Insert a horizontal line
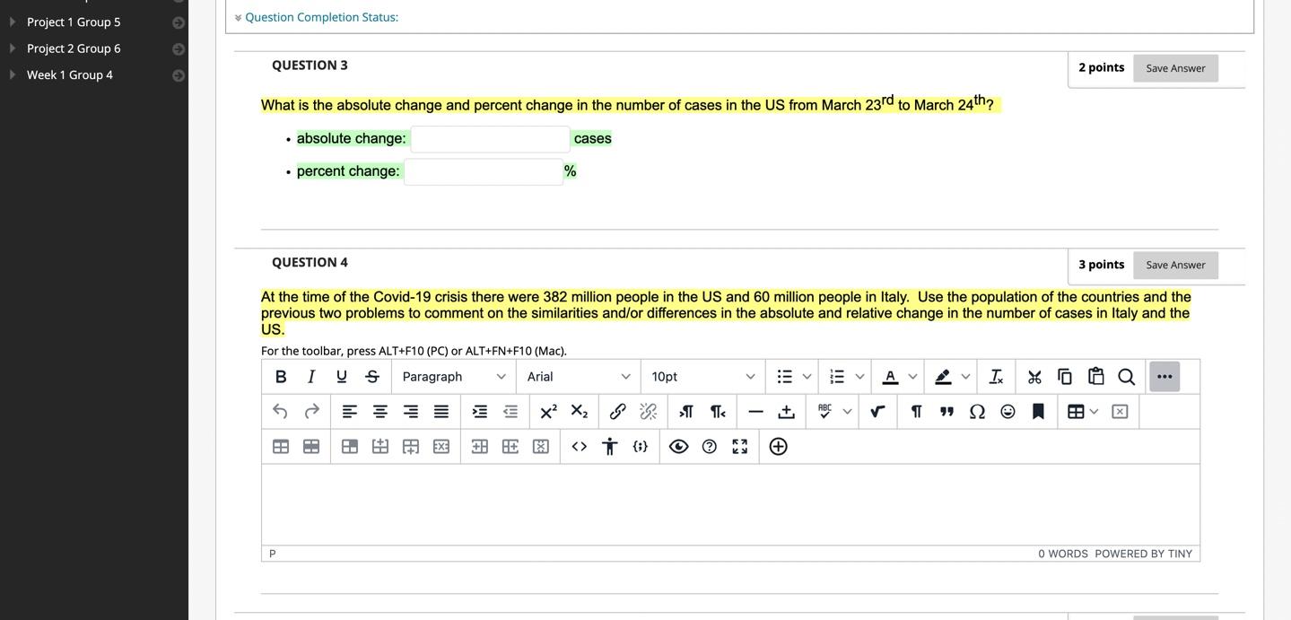Image resolution: width=1291 pixels, height=620 pixels. [756, 412]
